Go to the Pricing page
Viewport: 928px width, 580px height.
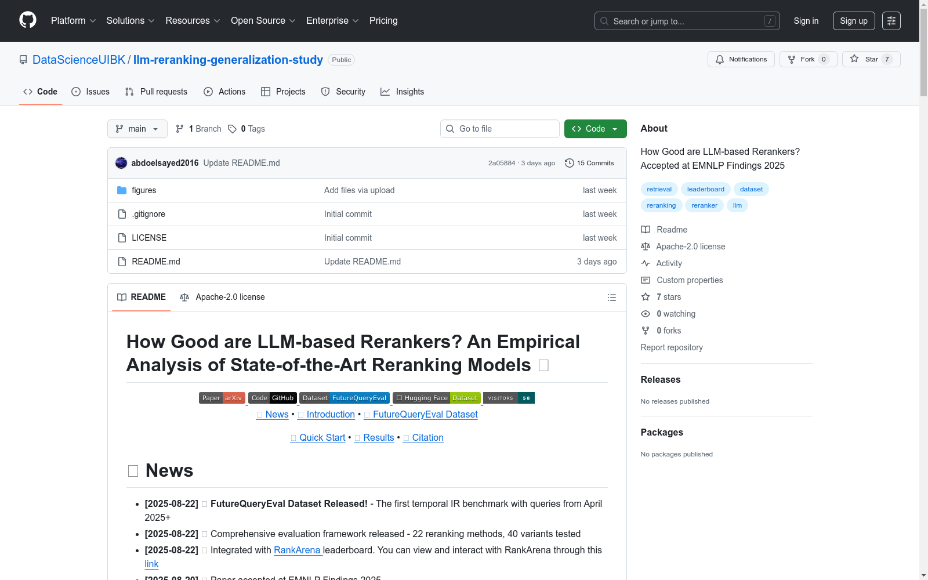(x=383, y=21)
